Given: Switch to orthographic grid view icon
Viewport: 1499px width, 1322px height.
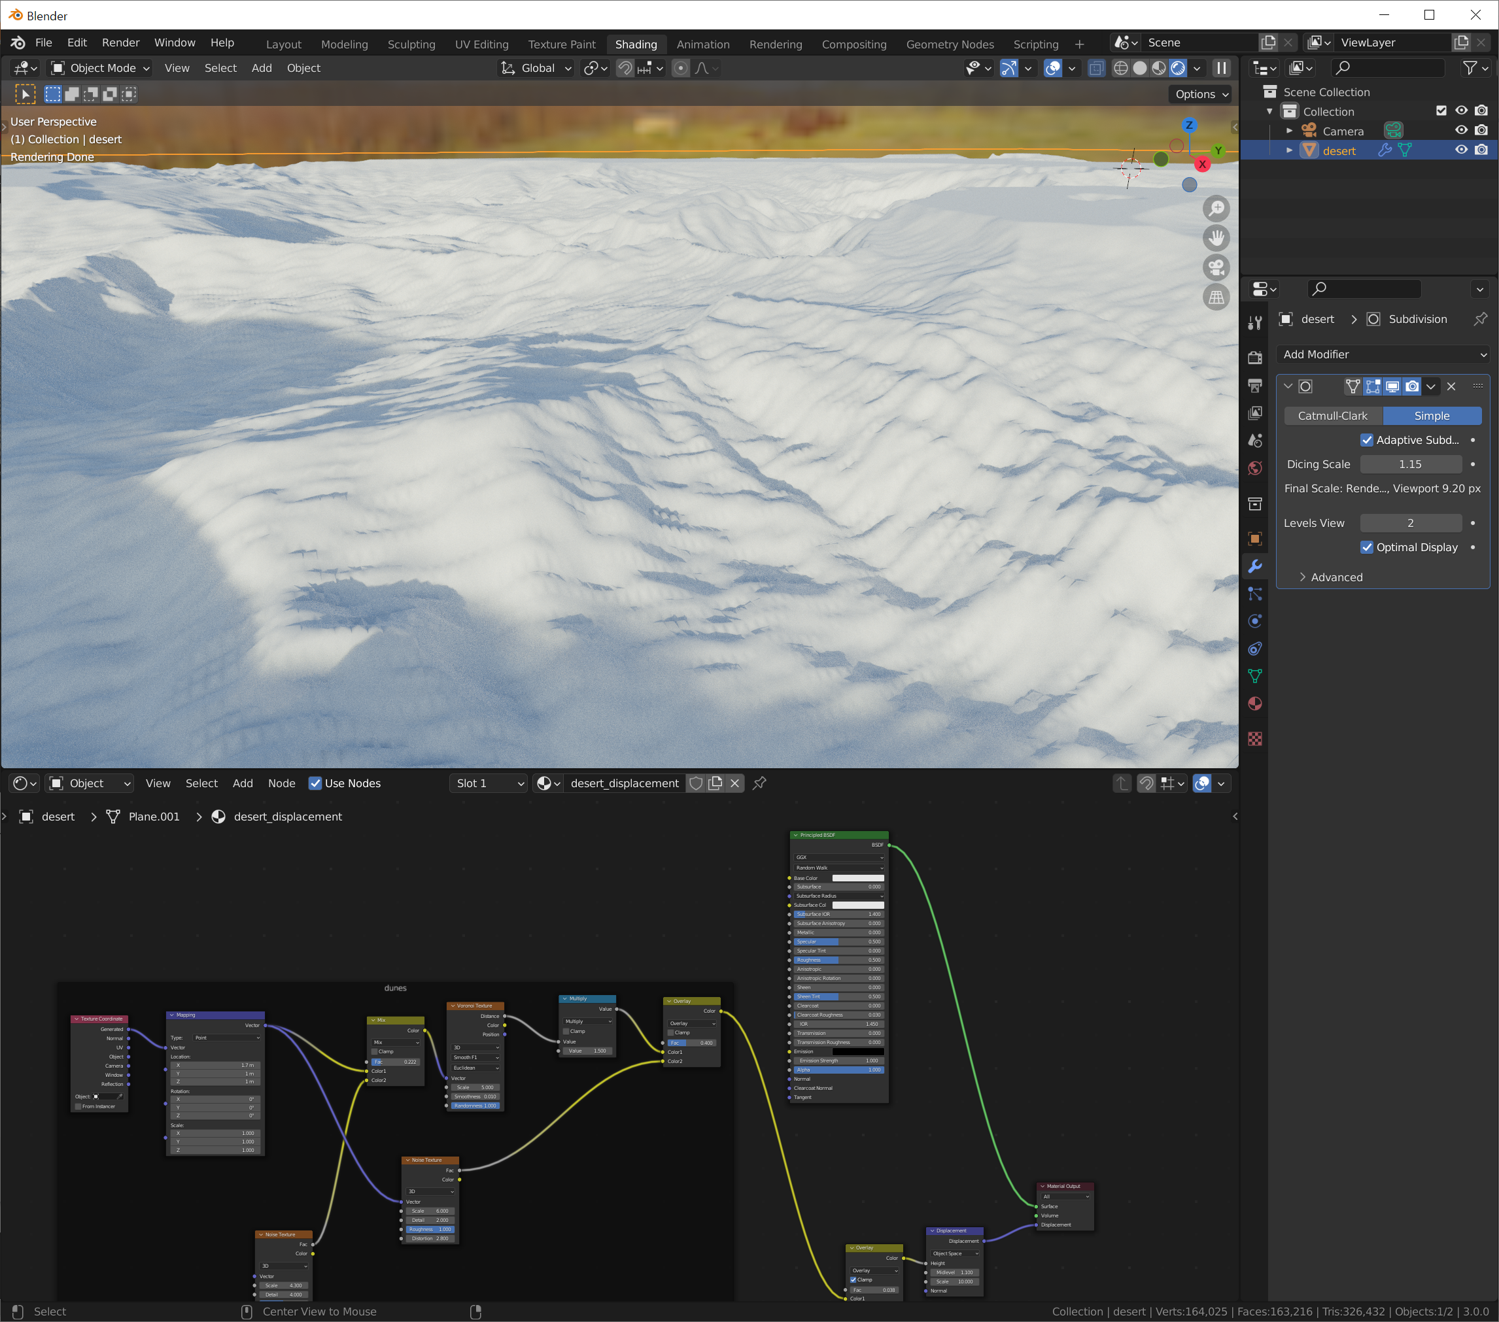Looking at the screenshot, I should pos(1216,297).
